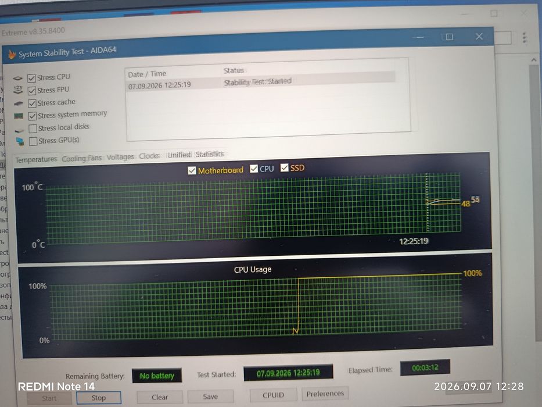Uncheck the Stress CPU checkbox
This screenshot has height=407, width=542.
pos(31,78)
